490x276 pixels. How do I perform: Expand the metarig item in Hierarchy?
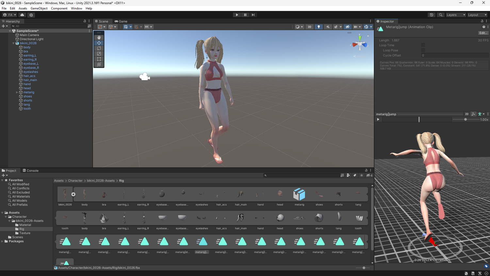pos(16,92)
